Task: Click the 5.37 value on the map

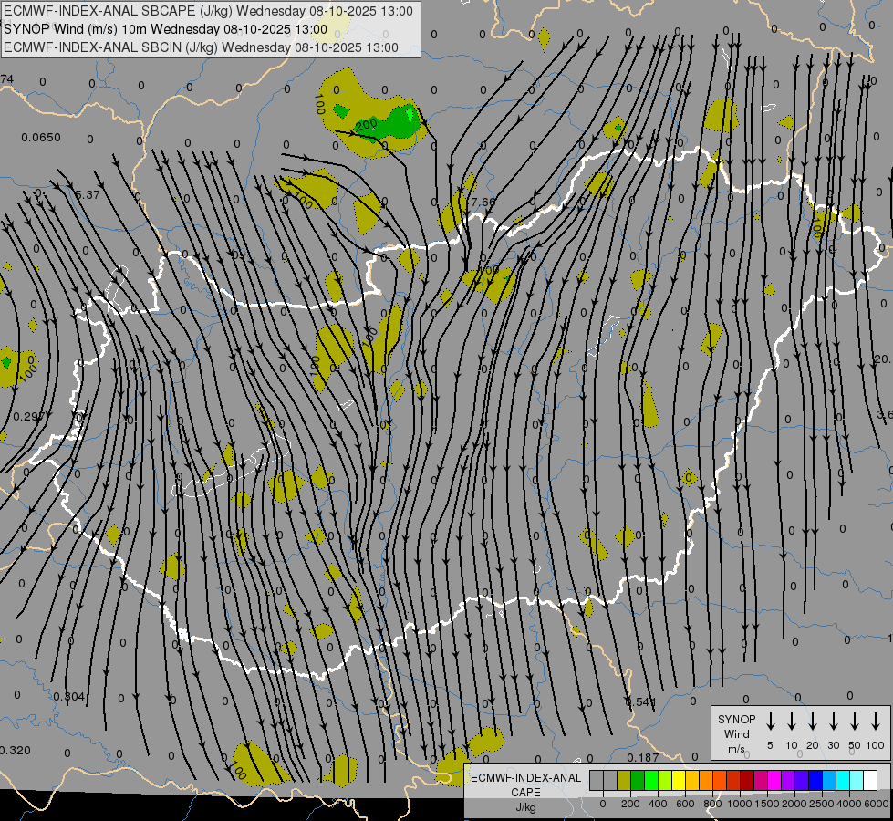Action: pyautogui.click(x=88, y=195)
